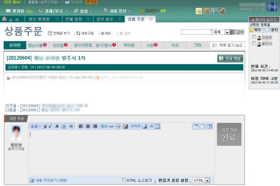The width and height of the screenshot is (280, 186).
Task: Enable the HTML 소스보기 checkbox
Action: tap(124, 180)
